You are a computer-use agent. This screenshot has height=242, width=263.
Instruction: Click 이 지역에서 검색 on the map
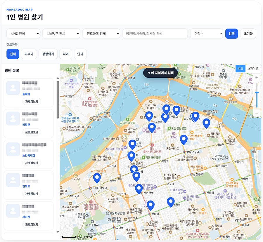click(x=160, y=73)
